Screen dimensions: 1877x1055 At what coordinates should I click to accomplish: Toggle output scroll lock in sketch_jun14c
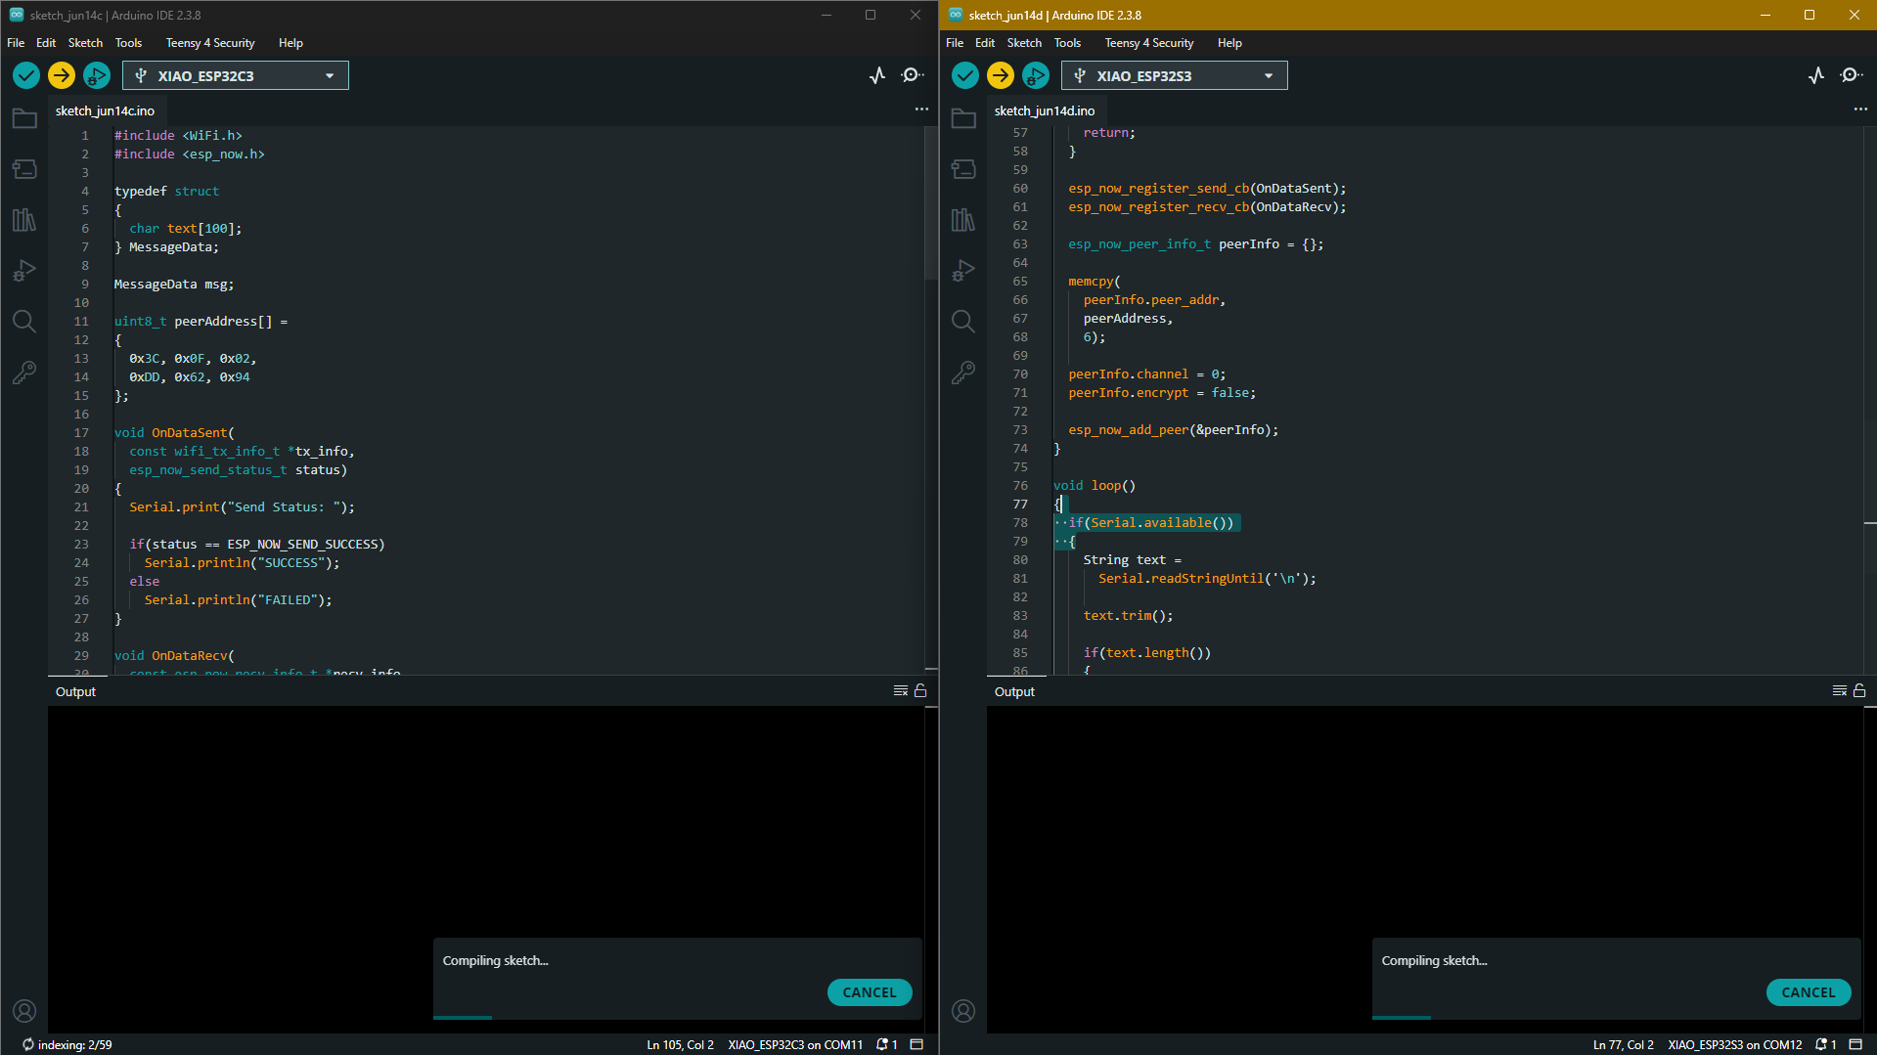[920, 690]
